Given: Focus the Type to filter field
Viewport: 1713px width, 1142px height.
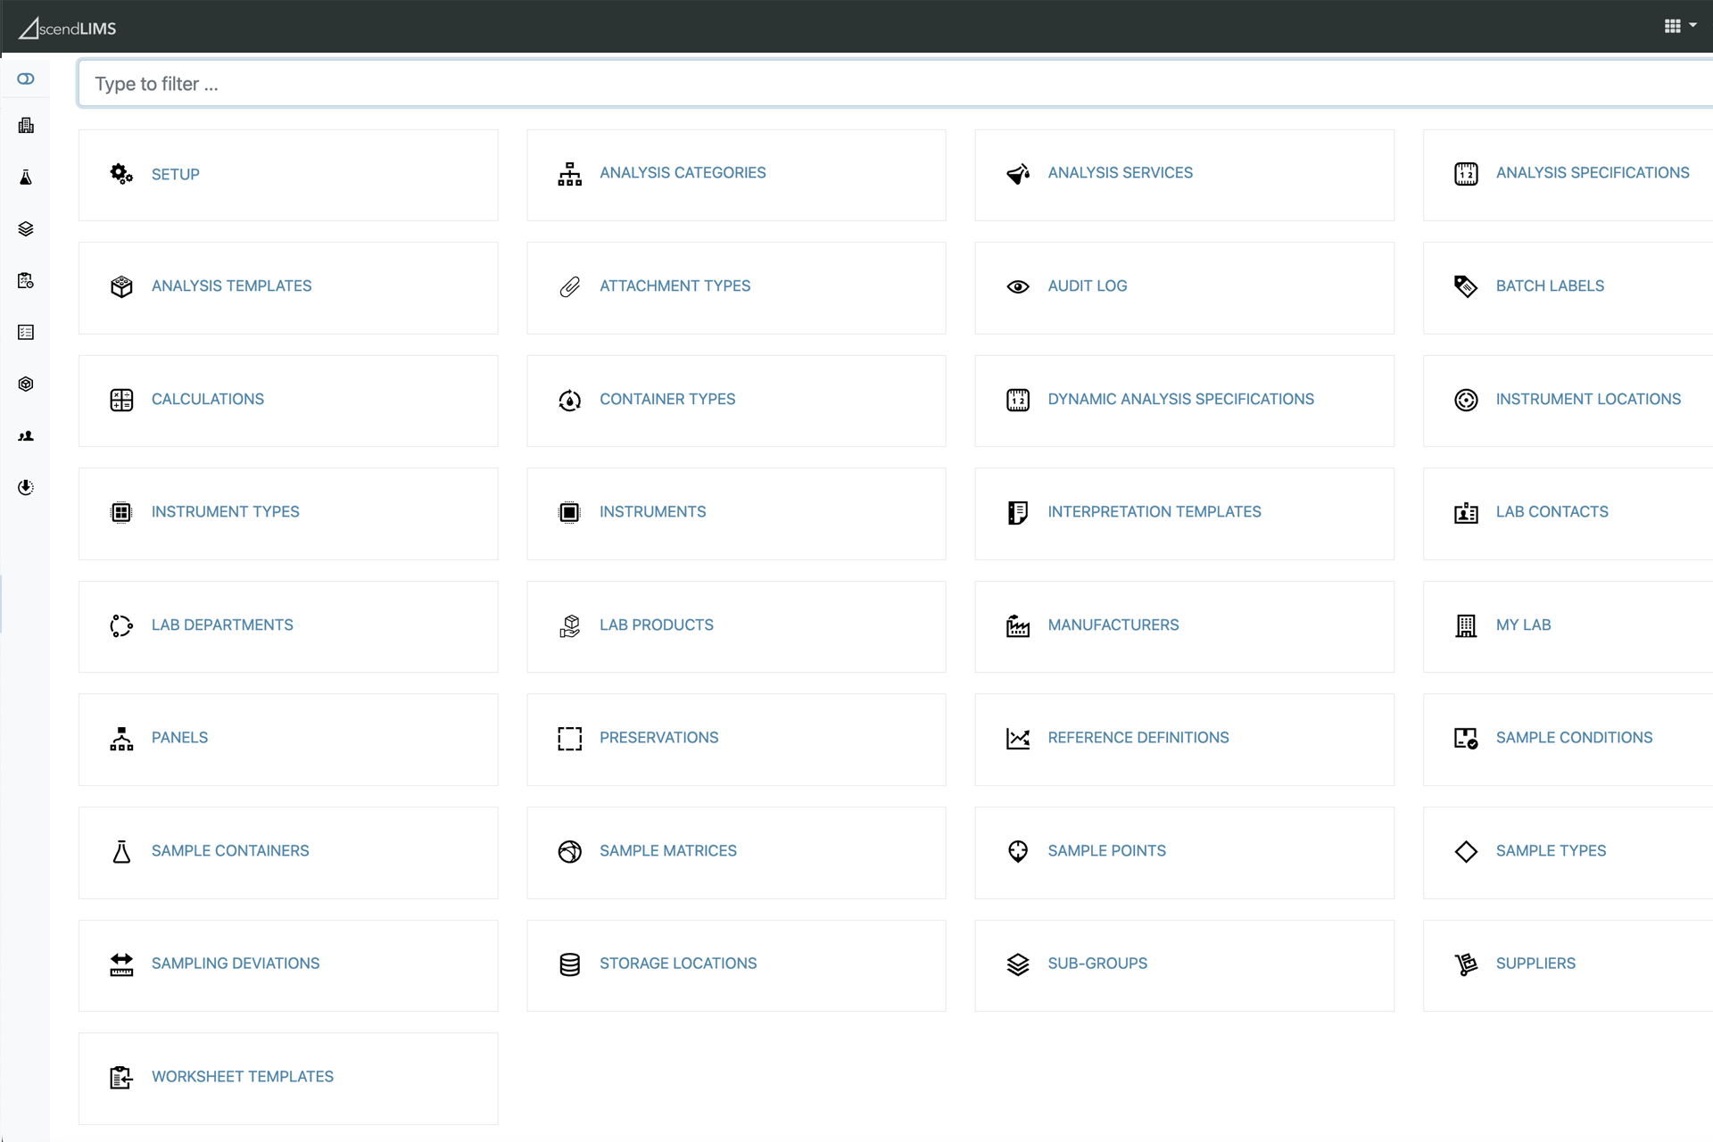Looking at the screenshot, I should tap(892, 84).
